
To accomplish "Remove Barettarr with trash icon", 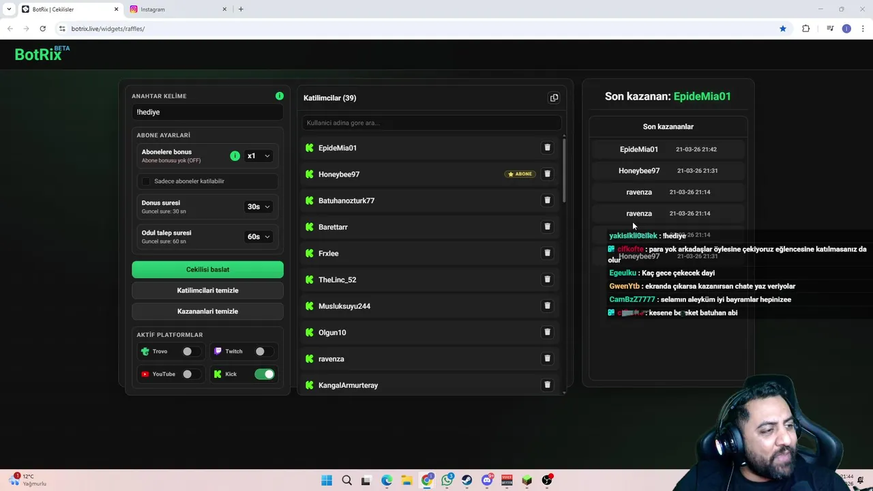I will coord(547,226).
